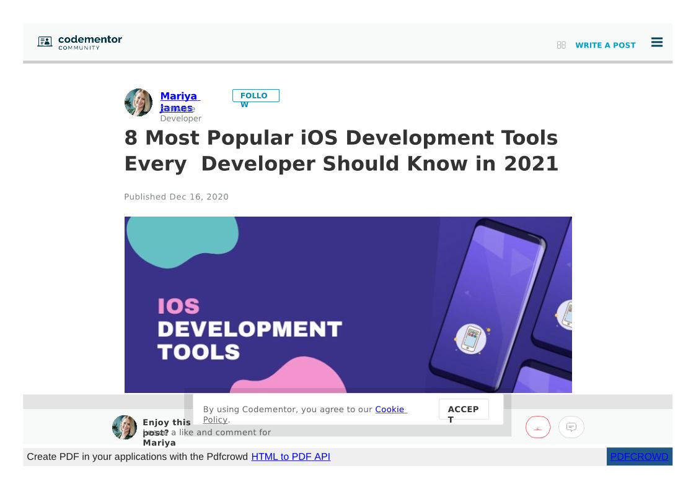
Task: Accept the cookie policy notice
Action: 464,410
